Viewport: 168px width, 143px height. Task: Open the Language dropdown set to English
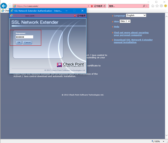pos(136,15)
